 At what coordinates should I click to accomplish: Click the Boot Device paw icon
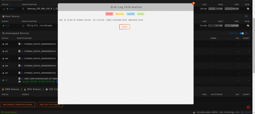3,16
